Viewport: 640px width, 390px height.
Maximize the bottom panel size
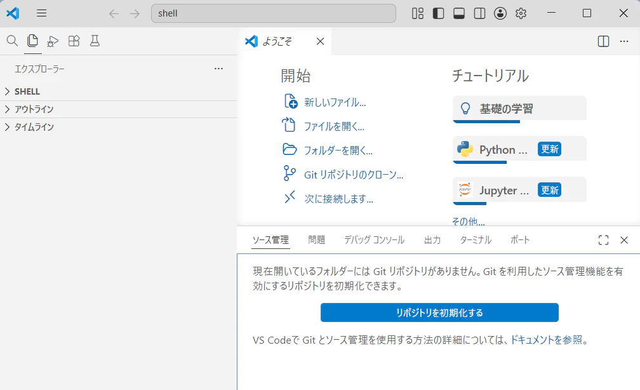tap(603, 240)
